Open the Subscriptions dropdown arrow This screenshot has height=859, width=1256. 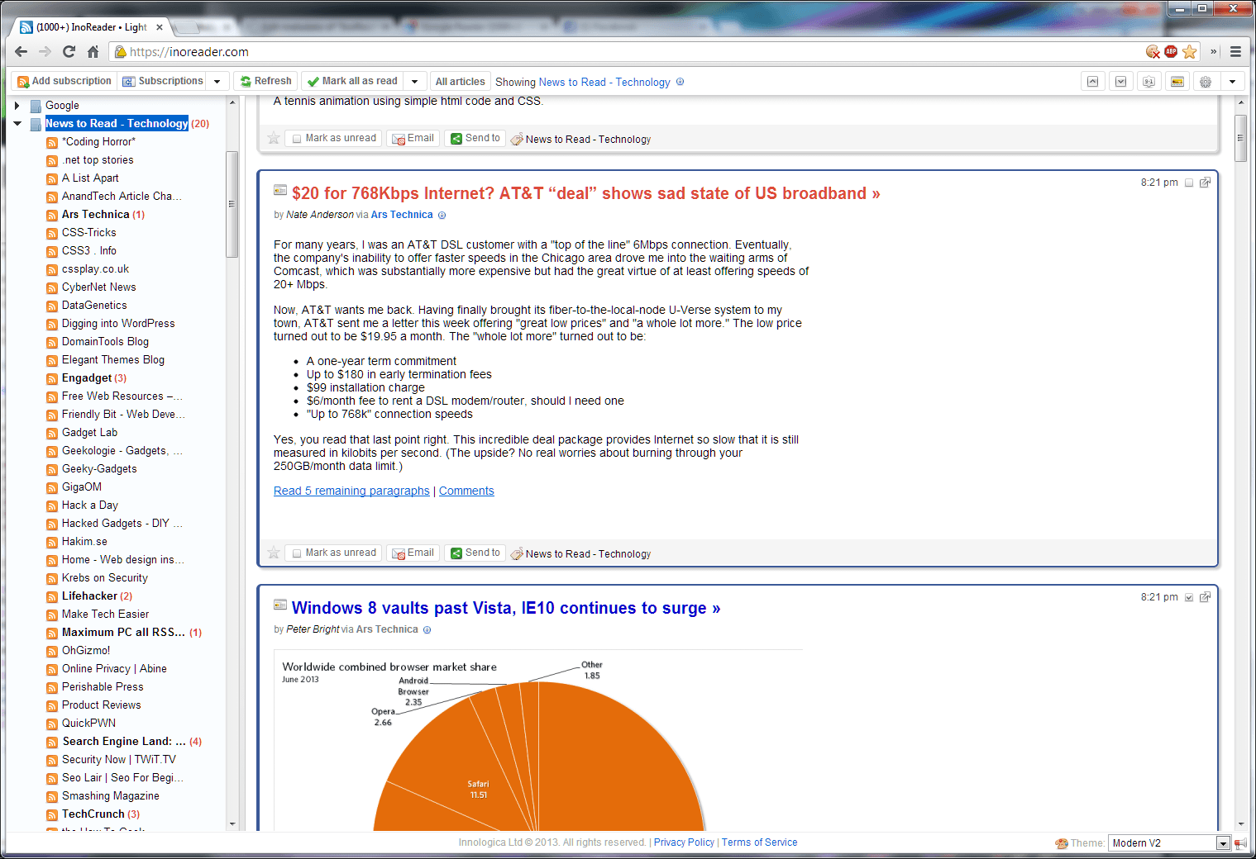coord(217,81)
